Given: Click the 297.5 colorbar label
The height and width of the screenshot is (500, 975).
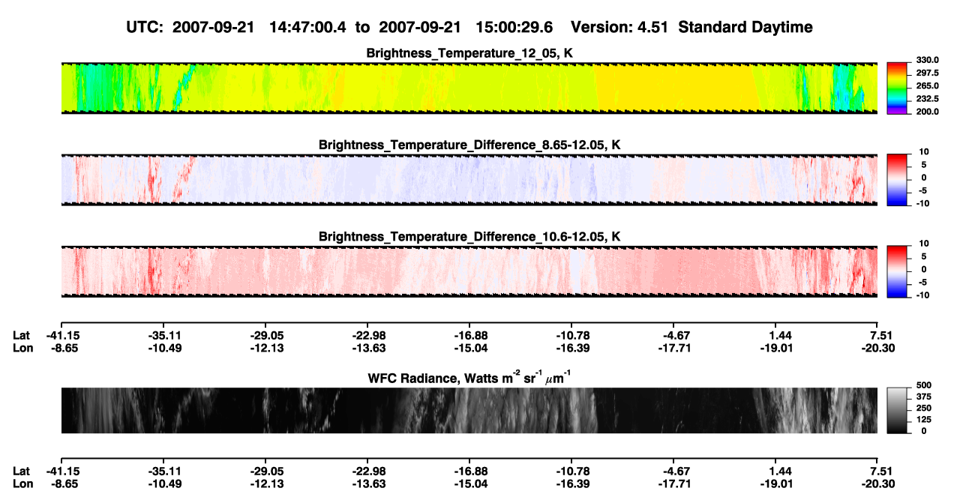Looking at the screenshot, I should click(928, 73).
